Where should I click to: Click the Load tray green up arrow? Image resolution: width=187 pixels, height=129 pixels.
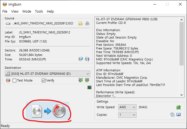pos(81,80)
